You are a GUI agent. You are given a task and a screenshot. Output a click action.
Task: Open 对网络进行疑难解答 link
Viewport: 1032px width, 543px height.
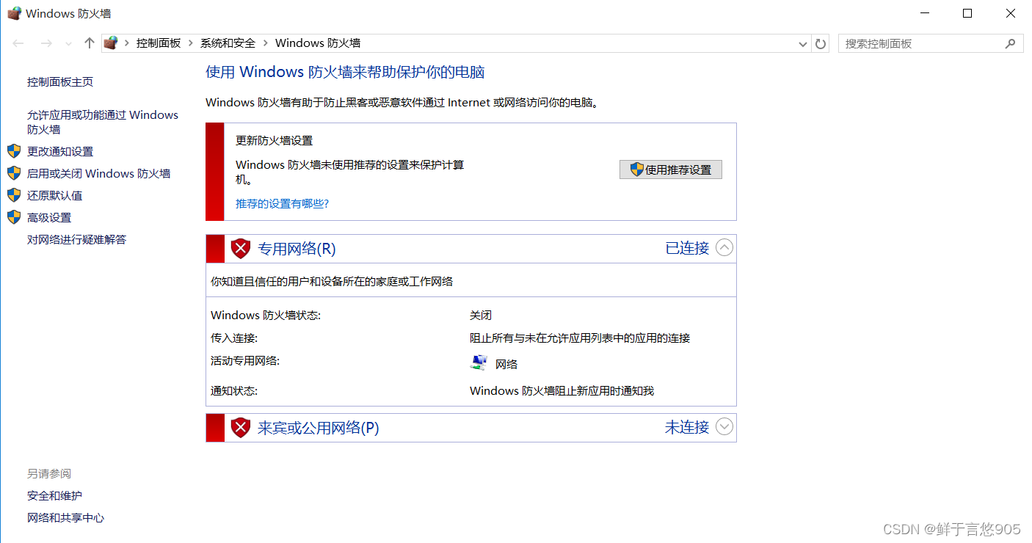[76, 239]
